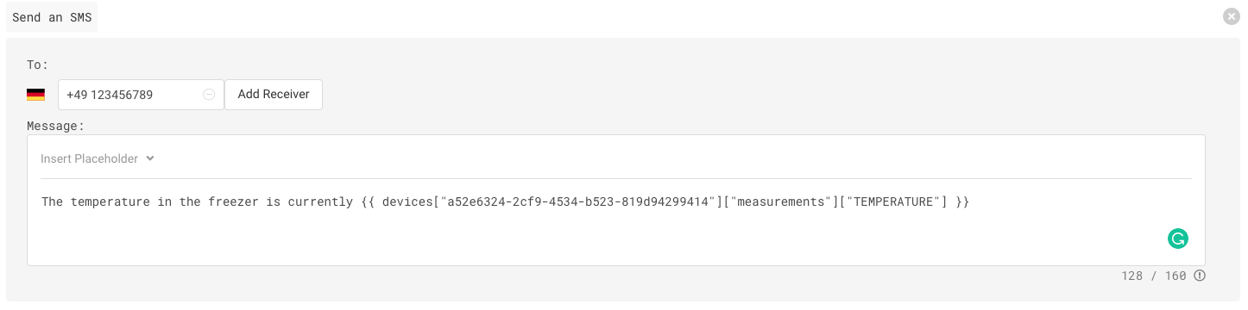Click the To: label
Screen dimensions: 1248x310
click(x=37, y=65)
